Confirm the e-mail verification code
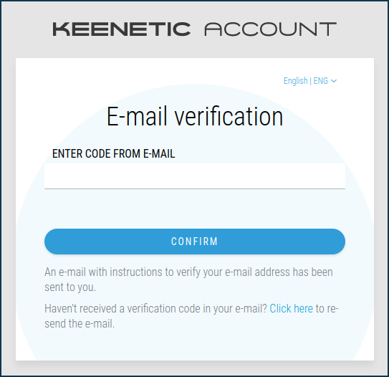 [x=195, y=242]
